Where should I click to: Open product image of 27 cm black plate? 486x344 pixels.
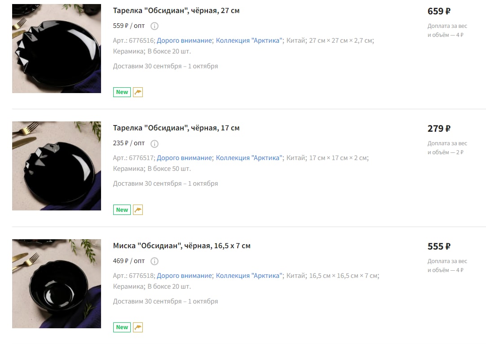pyautogui.click(x=57, y=49)
